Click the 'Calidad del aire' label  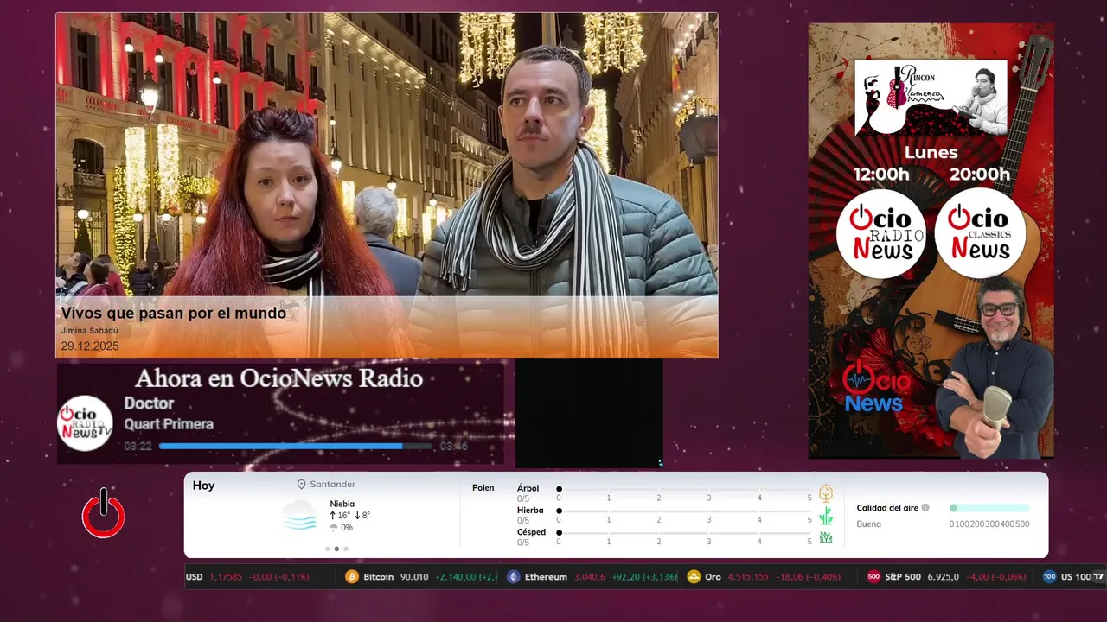tap(887, 508)
